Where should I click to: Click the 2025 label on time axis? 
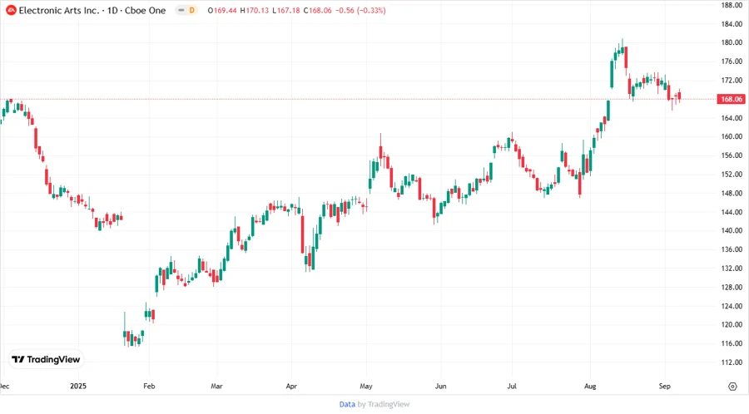78,386
